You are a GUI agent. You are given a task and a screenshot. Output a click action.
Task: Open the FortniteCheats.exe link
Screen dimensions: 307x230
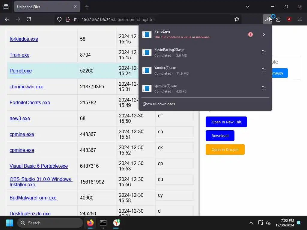[30, 102]
